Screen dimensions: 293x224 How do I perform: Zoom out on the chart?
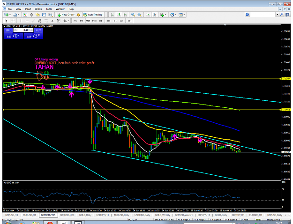pyautogui.click(x=139, y=15)
